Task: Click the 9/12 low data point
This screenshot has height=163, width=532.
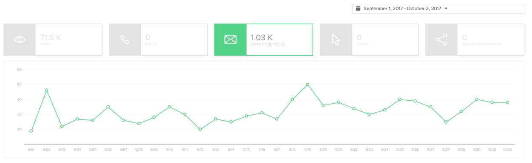Action: click(x=200, y=129)
